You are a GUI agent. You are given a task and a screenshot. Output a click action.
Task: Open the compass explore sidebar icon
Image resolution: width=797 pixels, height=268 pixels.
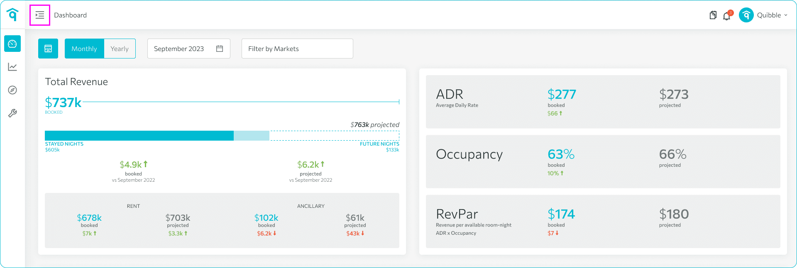[12, 90]
